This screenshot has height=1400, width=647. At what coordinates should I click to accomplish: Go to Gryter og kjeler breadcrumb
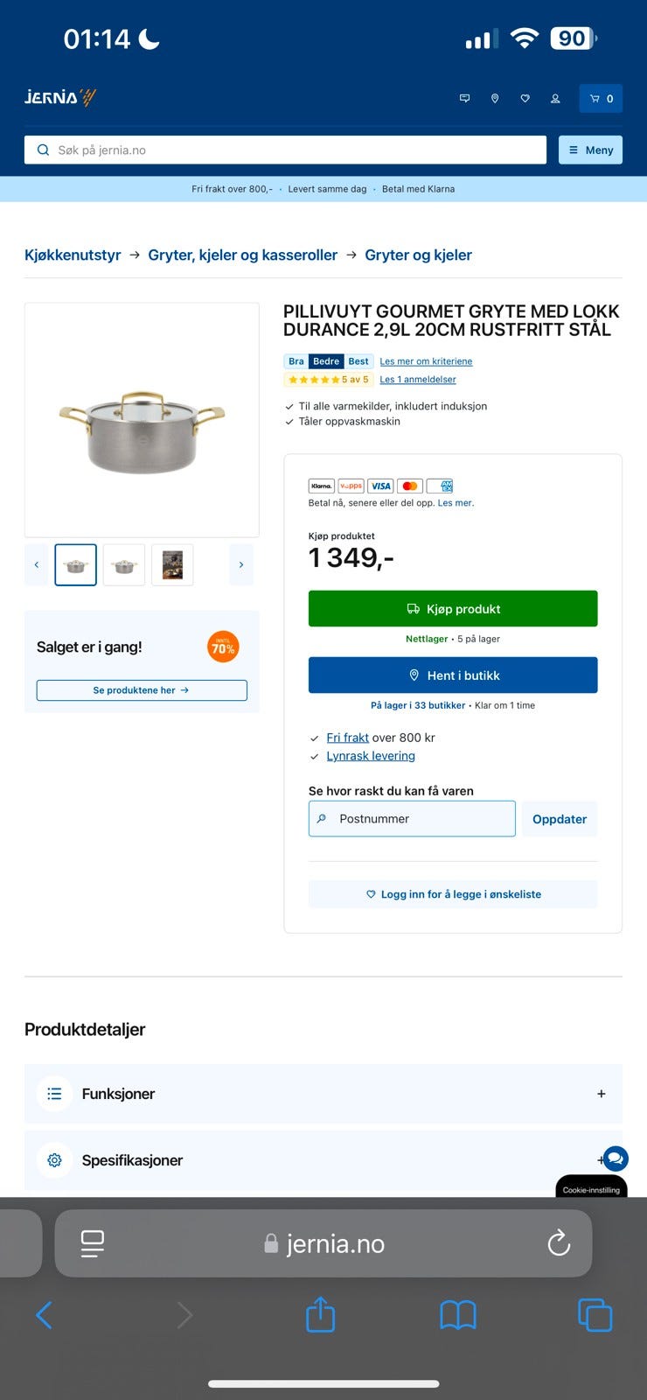418,255
